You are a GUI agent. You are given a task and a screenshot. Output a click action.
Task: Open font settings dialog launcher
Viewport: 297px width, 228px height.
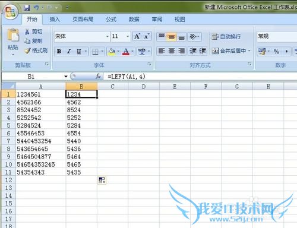click(x=150, y=64)
